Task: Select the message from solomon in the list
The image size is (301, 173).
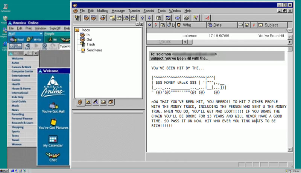Action: click(x=217, y=36)
